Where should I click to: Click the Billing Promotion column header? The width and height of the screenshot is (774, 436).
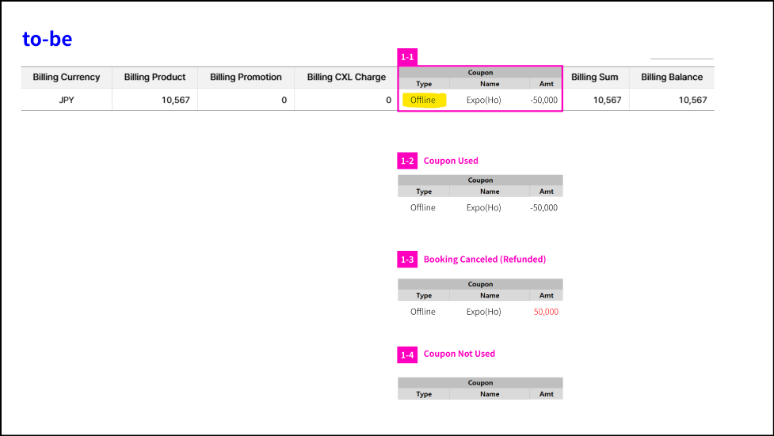click(246, 78)
